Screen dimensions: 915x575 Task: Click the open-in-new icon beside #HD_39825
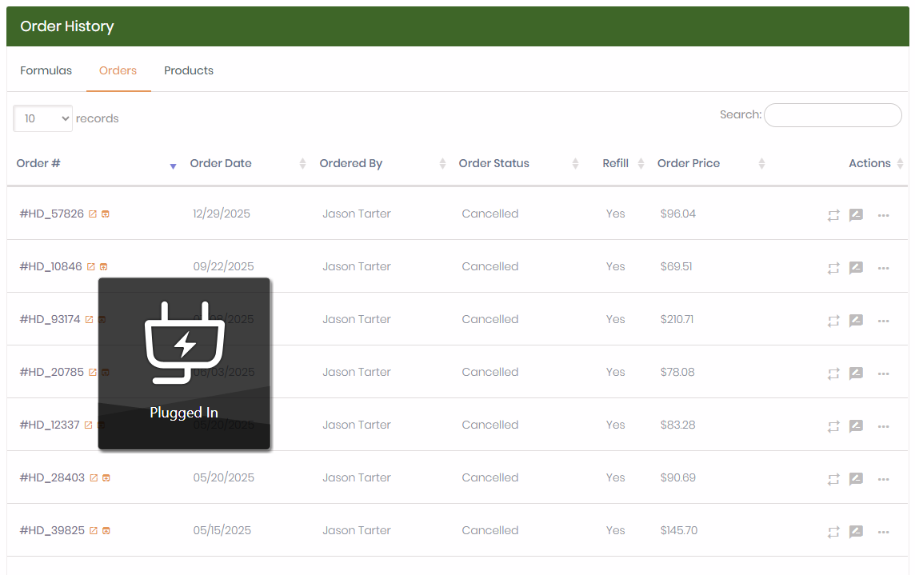(94, 531)
